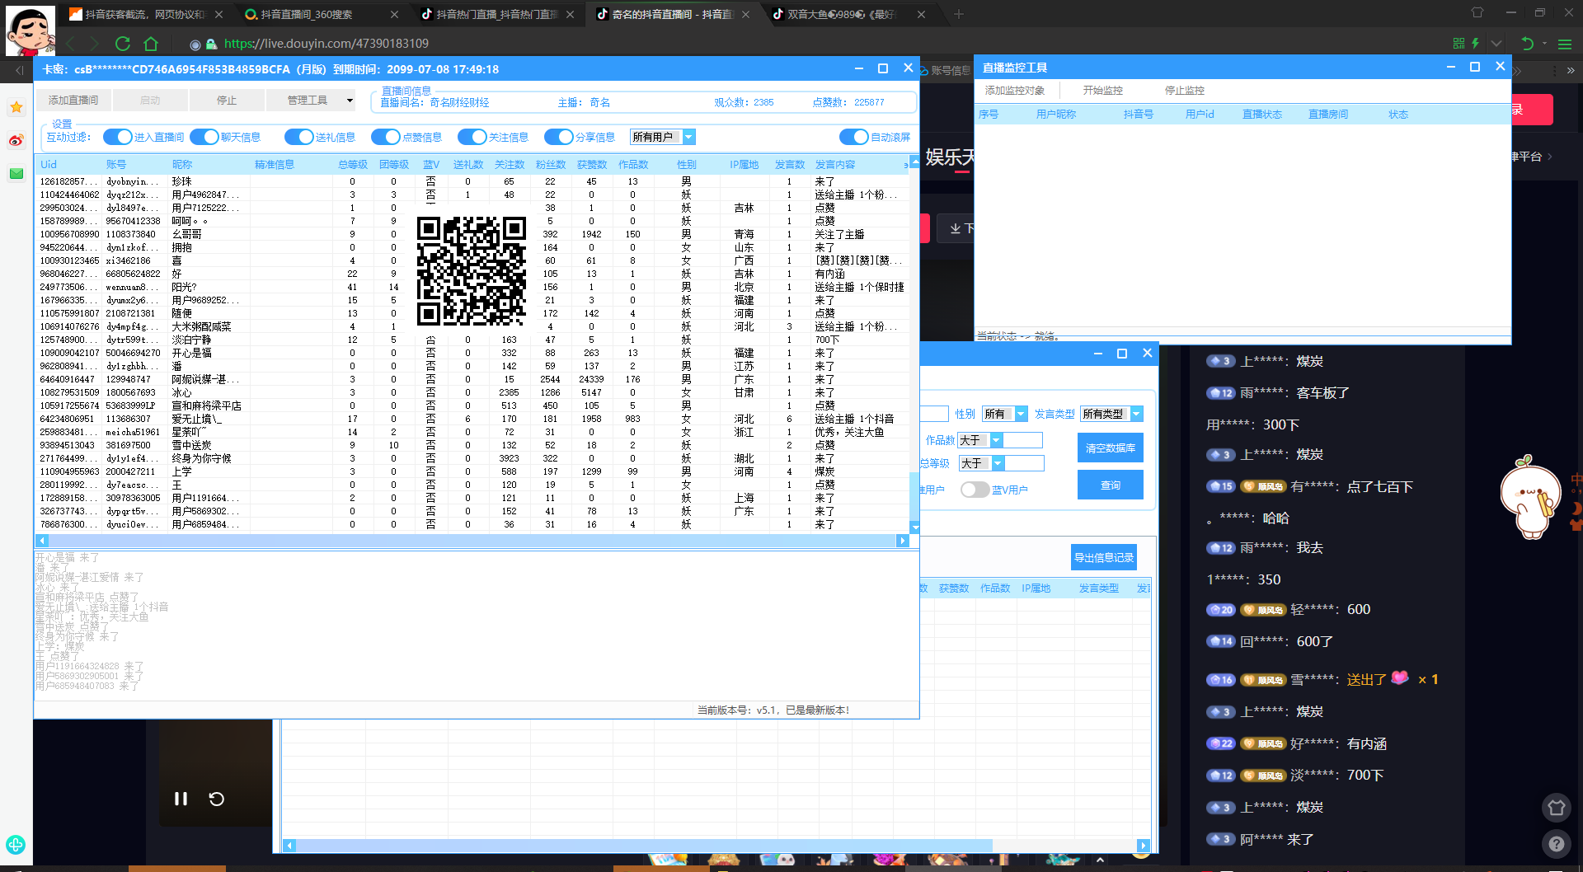Click the browser skin shirt icon

tap(1477, 13)
